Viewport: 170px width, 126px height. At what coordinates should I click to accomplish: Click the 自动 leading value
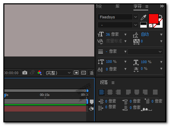click(x=145, y=34)
